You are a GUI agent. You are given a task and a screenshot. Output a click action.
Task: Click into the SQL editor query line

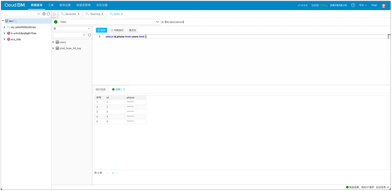coord(126,37)
